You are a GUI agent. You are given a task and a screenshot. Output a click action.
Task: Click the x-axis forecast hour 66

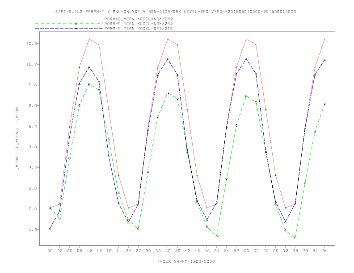pos(266,251)
